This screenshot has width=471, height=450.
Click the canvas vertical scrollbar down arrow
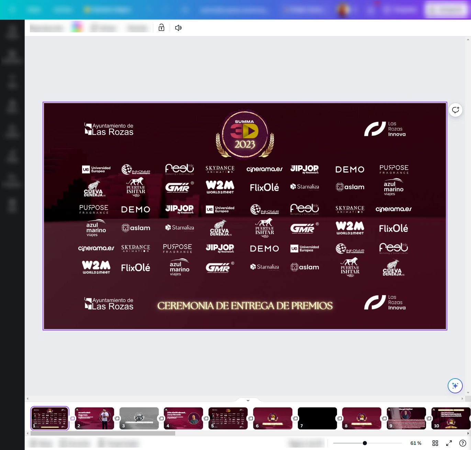[468, 393]
